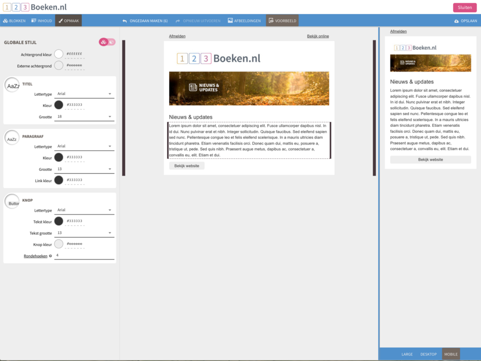This screenshot has height=361, width=481.
Task: Edit the Link kleur hex field
Action: point(75,180)
